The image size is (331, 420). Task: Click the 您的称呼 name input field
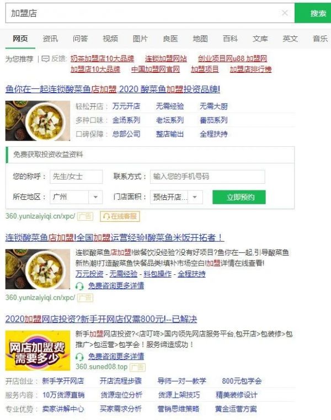pyautogui.click(x=76, y=177)
